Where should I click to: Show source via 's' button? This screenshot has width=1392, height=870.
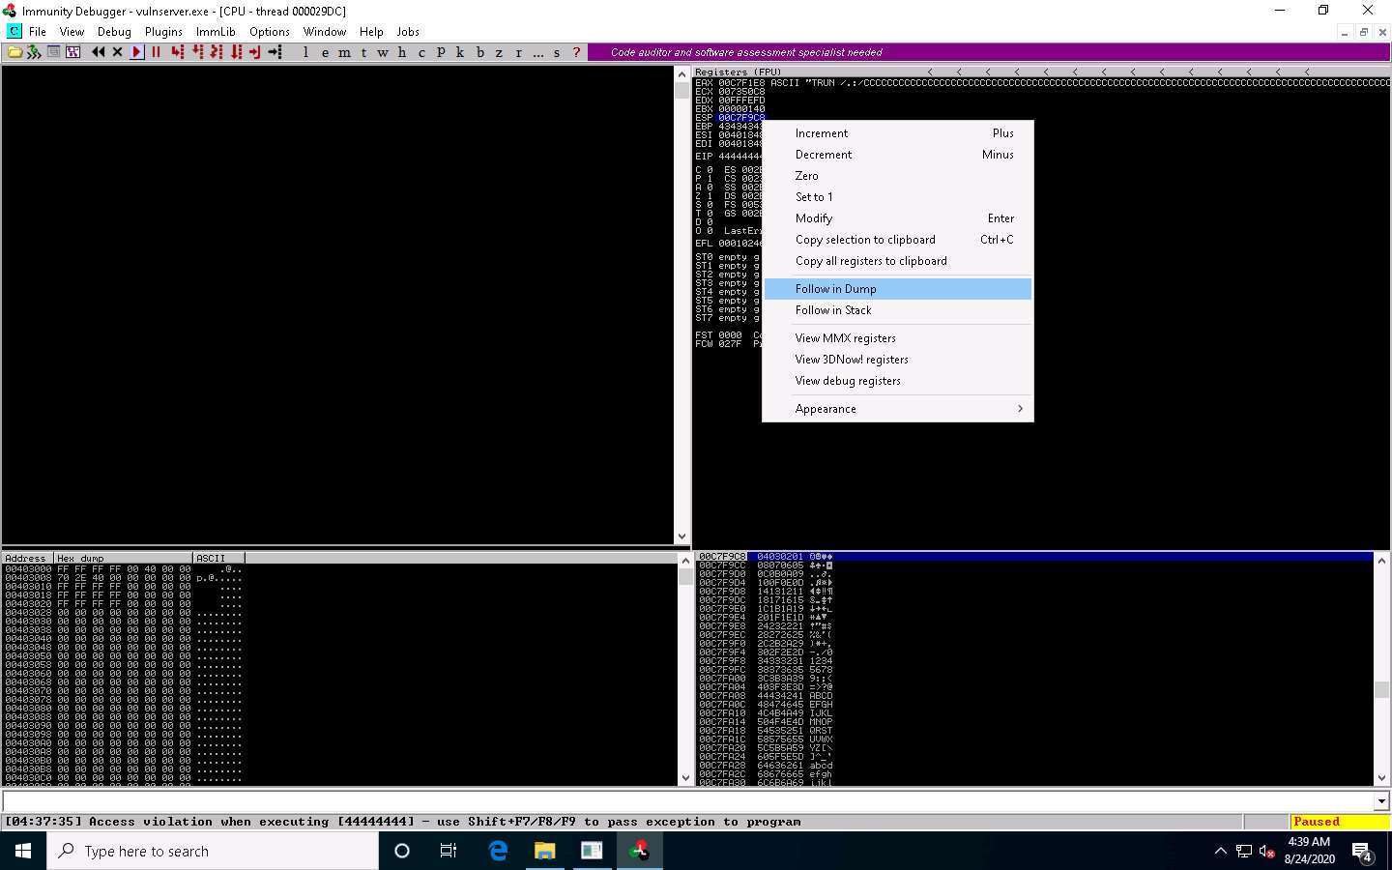pos(557,52)
